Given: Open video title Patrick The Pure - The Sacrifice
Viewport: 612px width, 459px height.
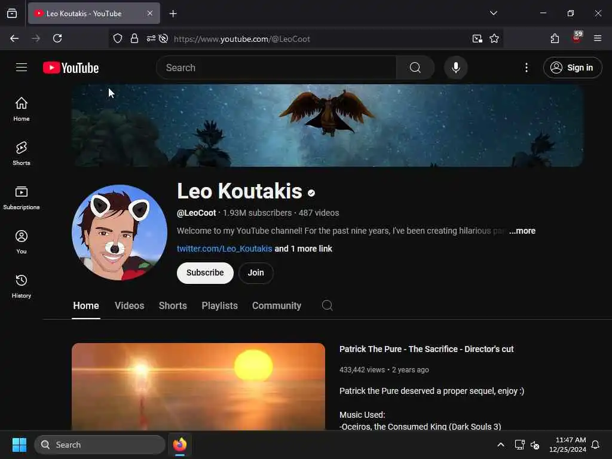Looking at the screenshot, I should click(426, 349).
